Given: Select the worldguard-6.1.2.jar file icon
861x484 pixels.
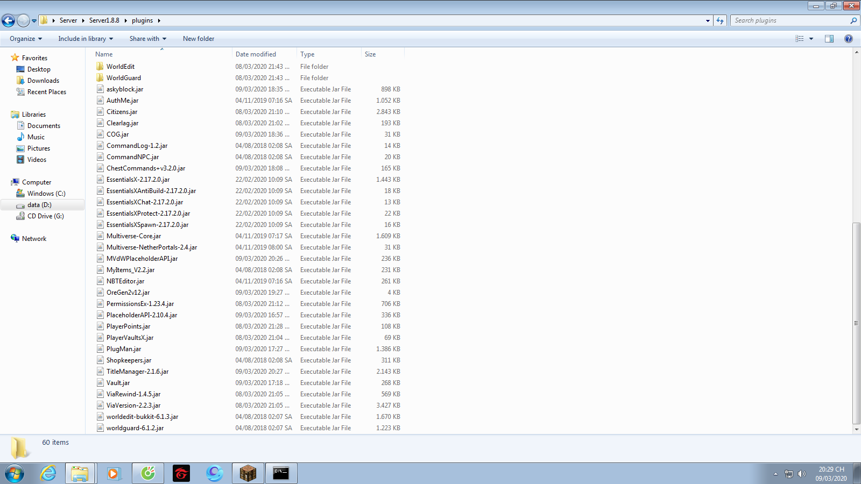Looking at the screenshot, I should tap(100, 428).
